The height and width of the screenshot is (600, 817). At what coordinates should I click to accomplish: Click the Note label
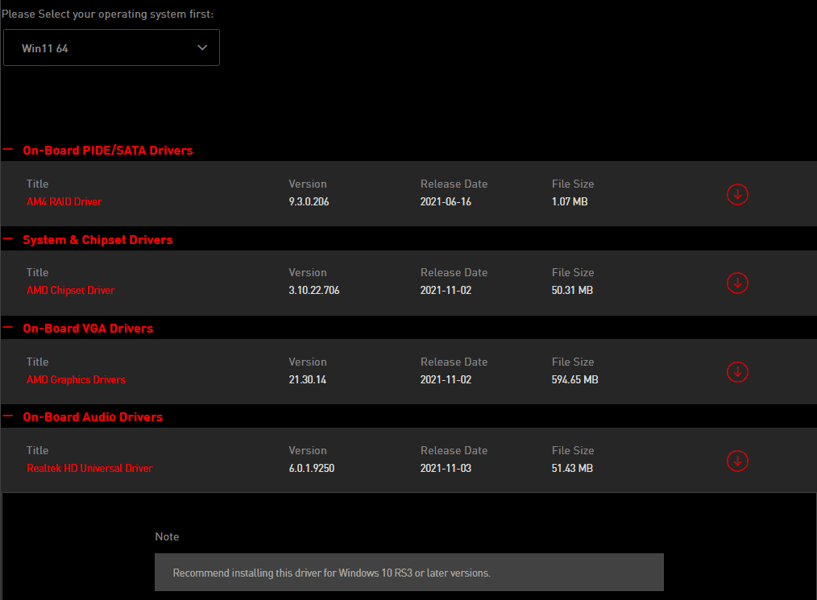point(167,536)
